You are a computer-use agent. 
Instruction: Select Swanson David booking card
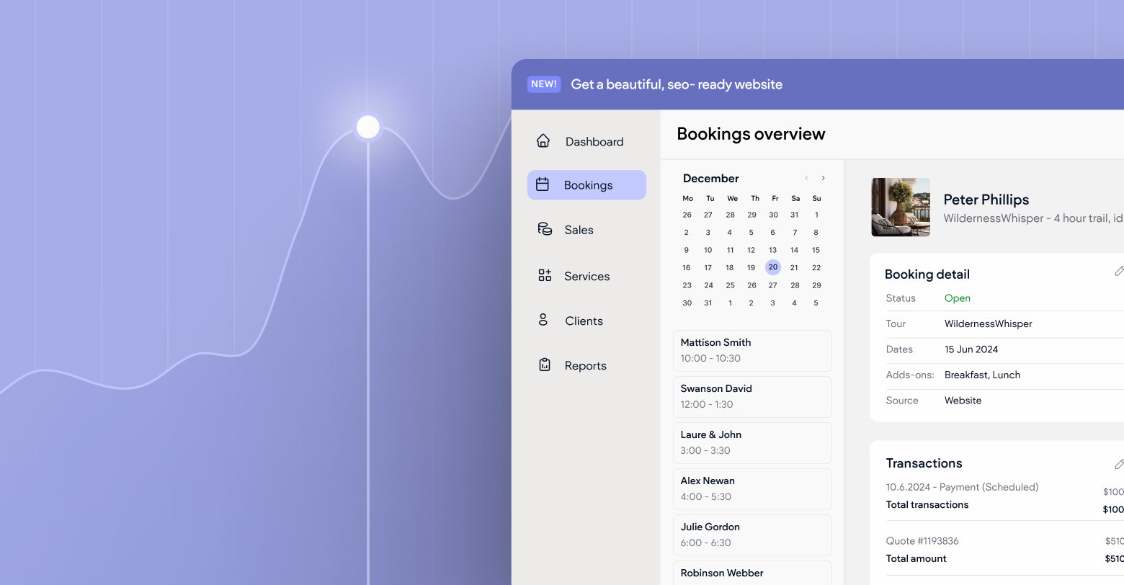(x=752, y=397)
